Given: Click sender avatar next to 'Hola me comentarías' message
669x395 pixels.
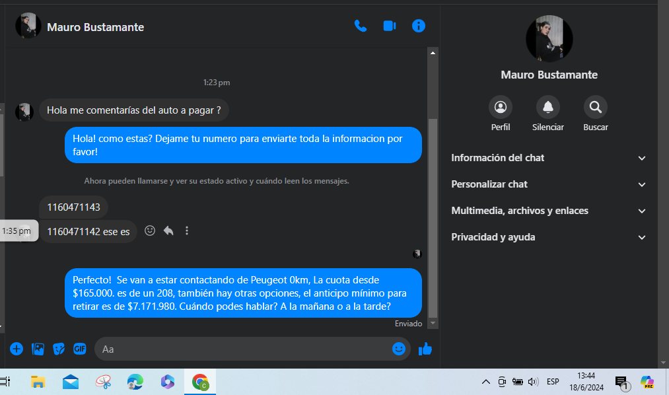Looking at the screenshot, I should tap(24, 112).
